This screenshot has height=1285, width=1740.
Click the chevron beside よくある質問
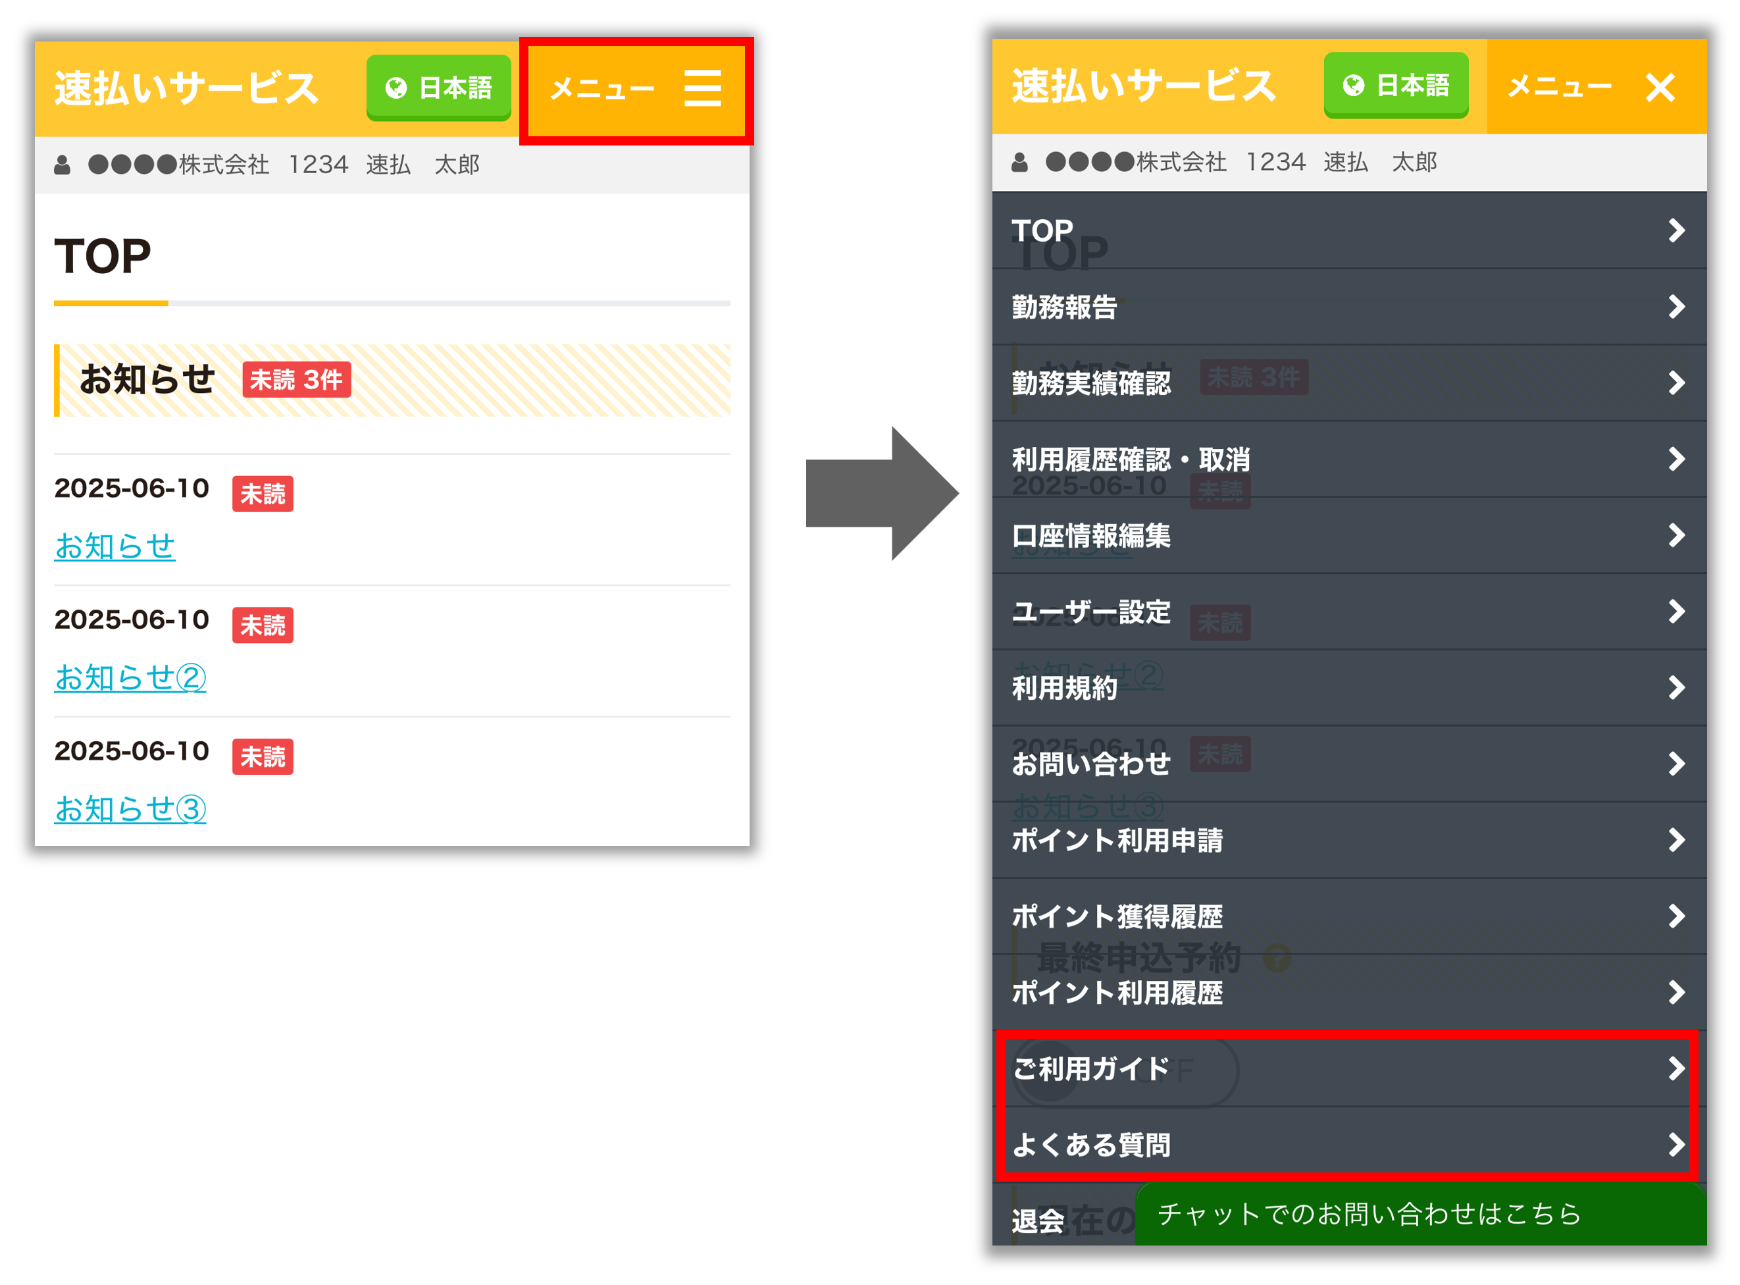pyautogui.click(x=1676, y=1144)
